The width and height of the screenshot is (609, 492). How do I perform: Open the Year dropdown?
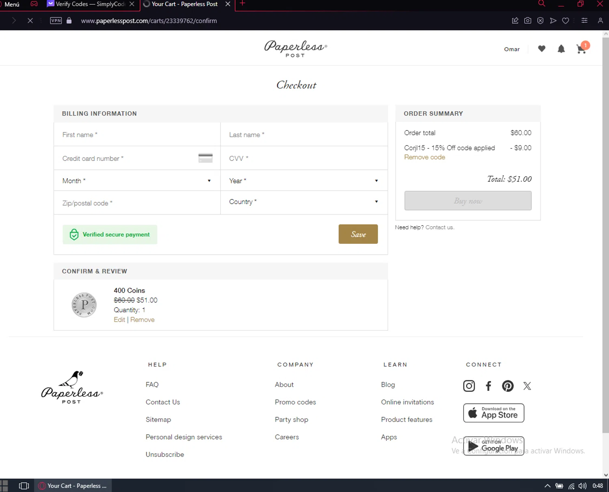[x=304, y=181]
